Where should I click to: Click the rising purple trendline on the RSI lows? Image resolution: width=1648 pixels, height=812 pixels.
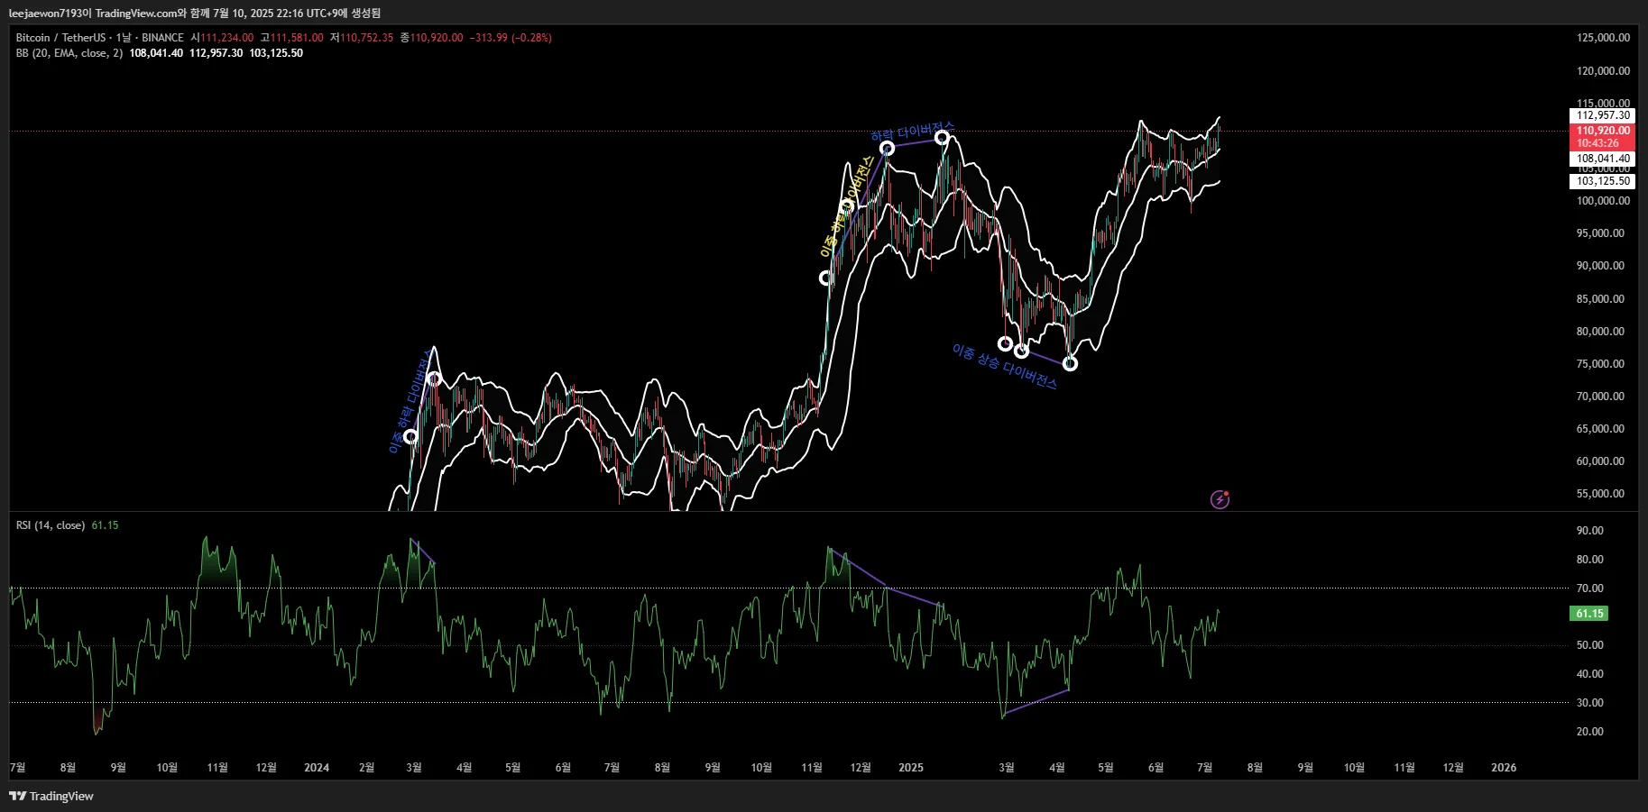coord(1036,703)
